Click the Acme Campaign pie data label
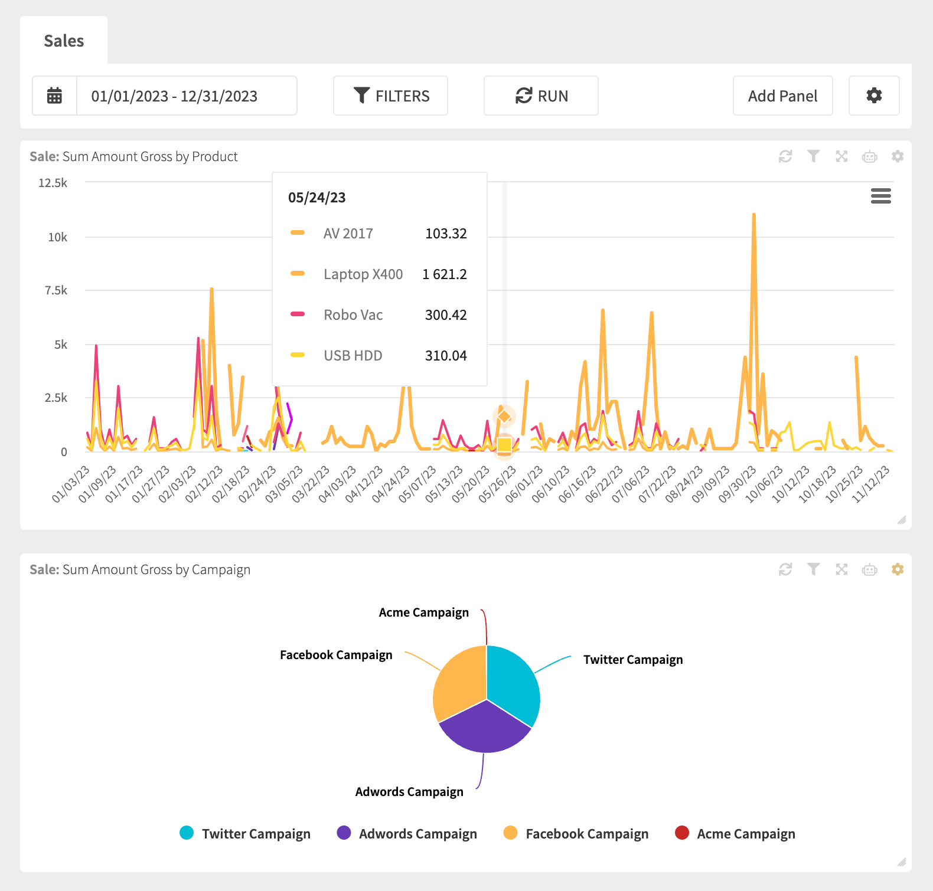This screenshot has height=891, width=933. [424, 612]
